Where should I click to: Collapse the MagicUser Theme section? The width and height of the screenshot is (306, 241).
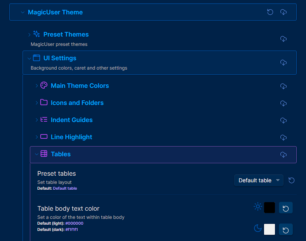point(23,12)
